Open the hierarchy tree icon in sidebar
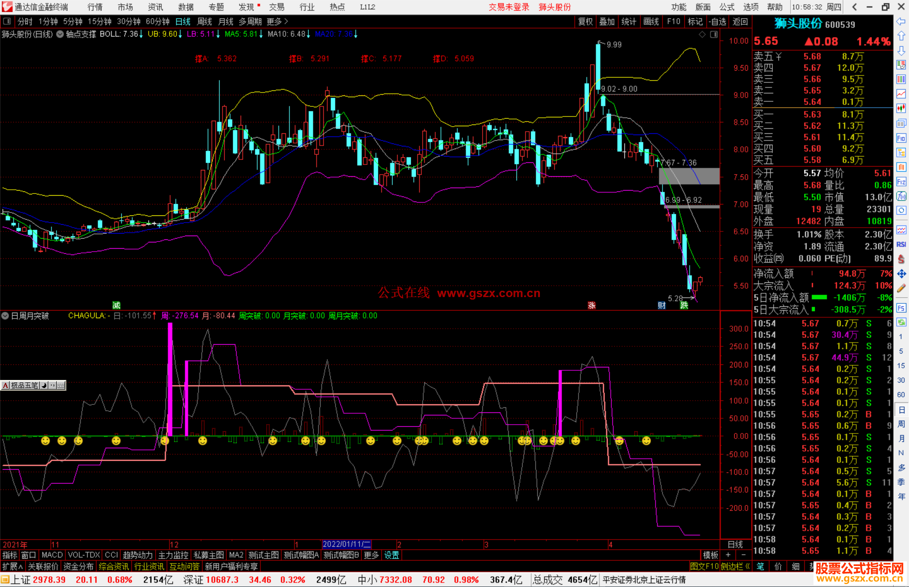The width and height of the screenshot is (909, 587). click(901, 152)
